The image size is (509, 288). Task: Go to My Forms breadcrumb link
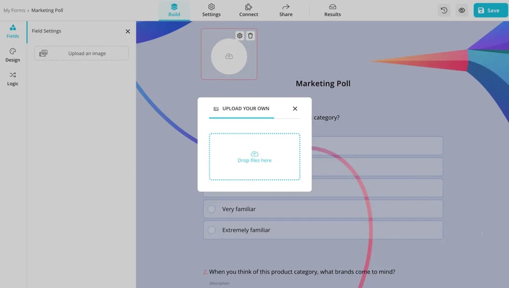14,10
